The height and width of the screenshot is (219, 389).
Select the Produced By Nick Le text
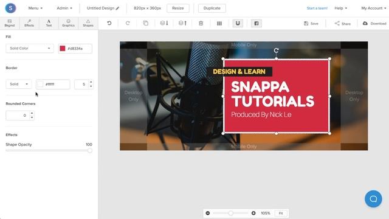(x=261, y=115)
